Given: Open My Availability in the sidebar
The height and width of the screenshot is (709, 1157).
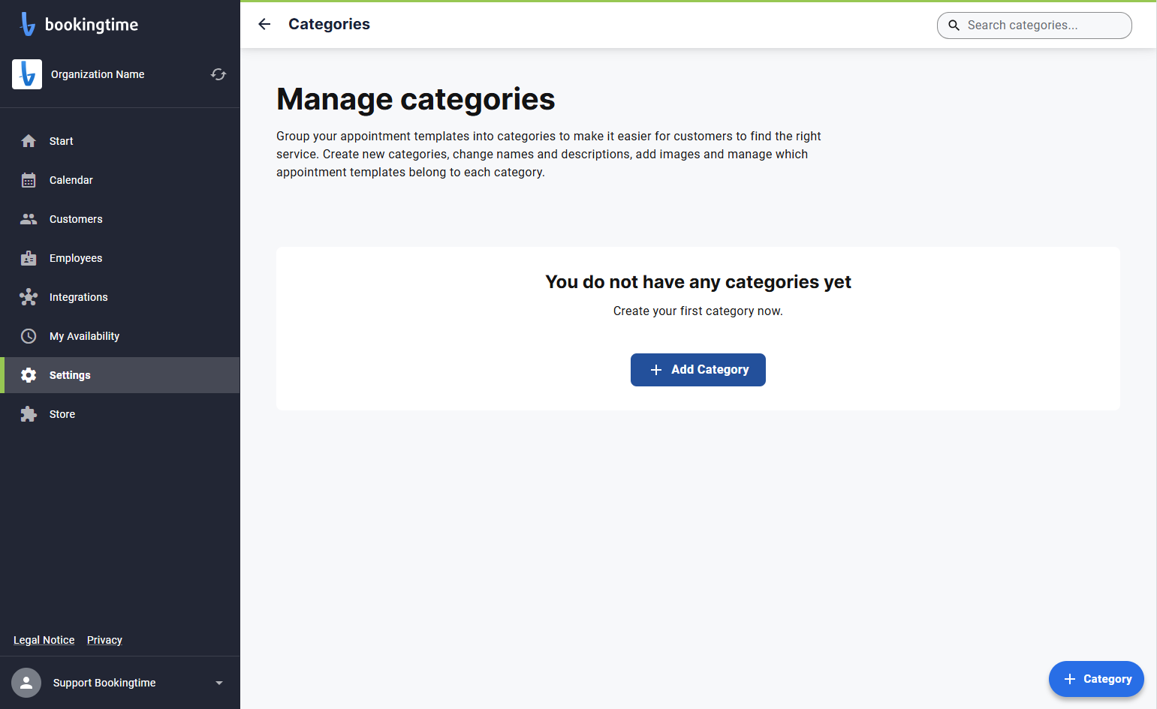Looking at the screenshot, I should [x=120, y=336].
